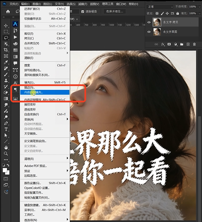Hide the 去文字 拷贝 layer
Viewport: 202px width, 222px height.
coord(149,22)
